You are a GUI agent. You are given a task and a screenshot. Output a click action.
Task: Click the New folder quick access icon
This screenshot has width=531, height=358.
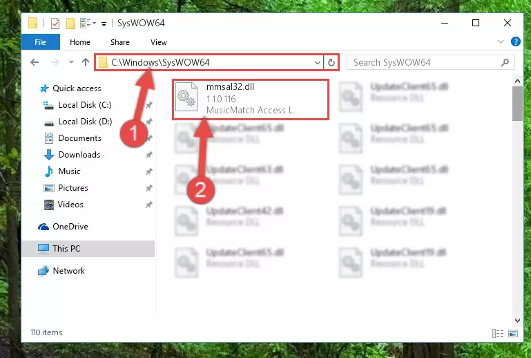click(x=70, y=23)
